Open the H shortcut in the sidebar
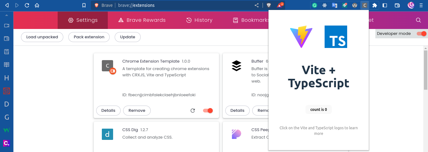Image resolution: width=428 pixels, height=152 pixels. click(7, 78)
